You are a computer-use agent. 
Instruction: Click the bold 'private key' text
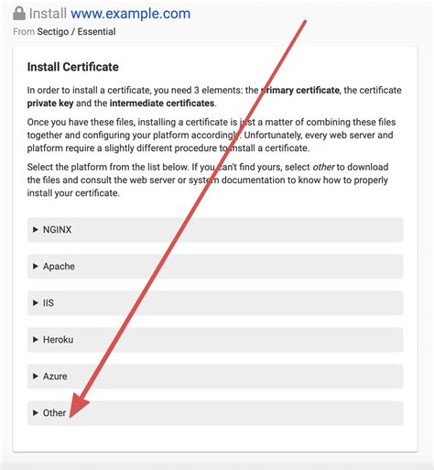click(50, 104)
